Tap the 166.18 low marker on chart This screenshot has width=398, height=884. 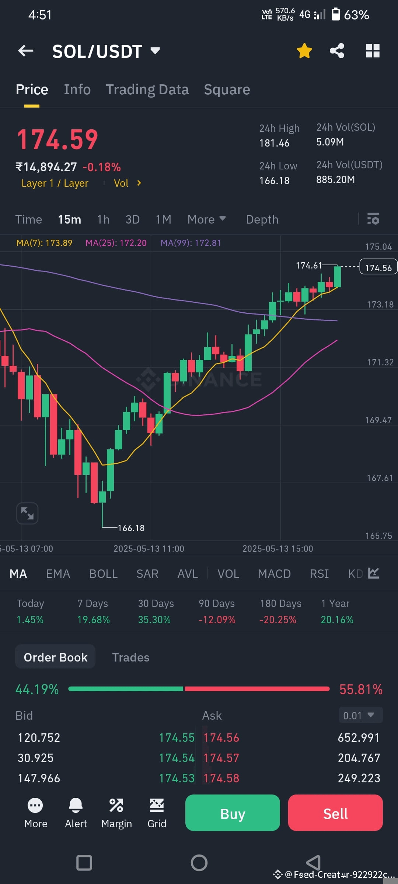[131, 528]
